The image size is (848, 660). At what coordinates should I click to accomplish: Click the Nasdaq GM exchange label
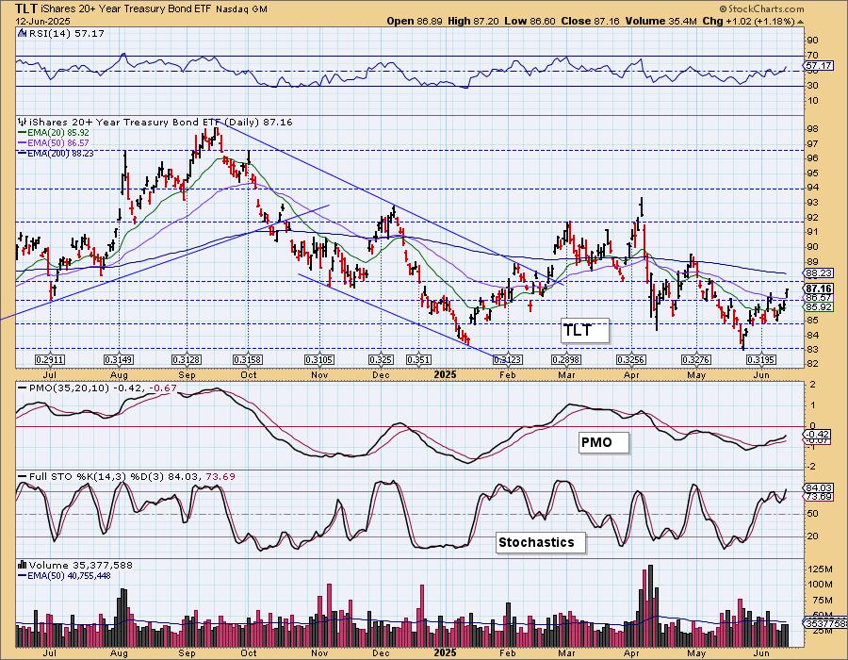pyautogui.click(x=241, y=9)
